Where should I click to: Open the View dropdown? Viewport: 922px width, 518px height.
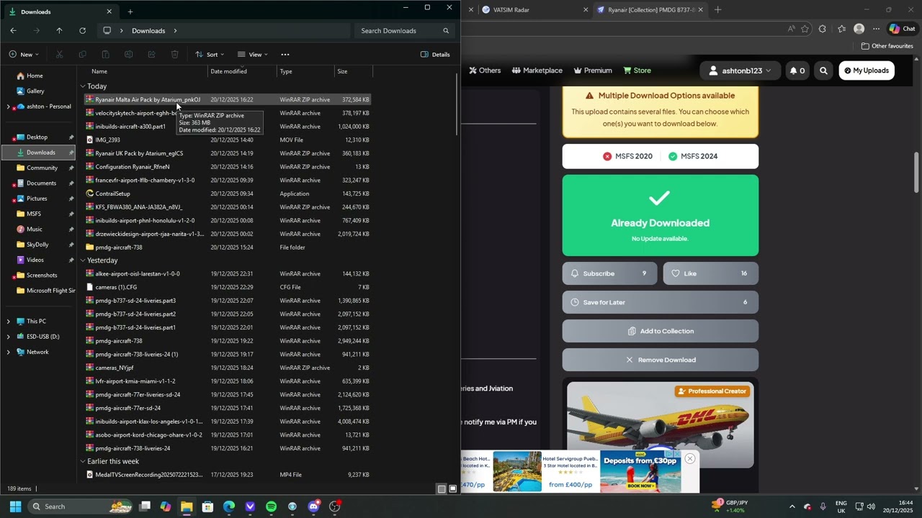(253, 54)
